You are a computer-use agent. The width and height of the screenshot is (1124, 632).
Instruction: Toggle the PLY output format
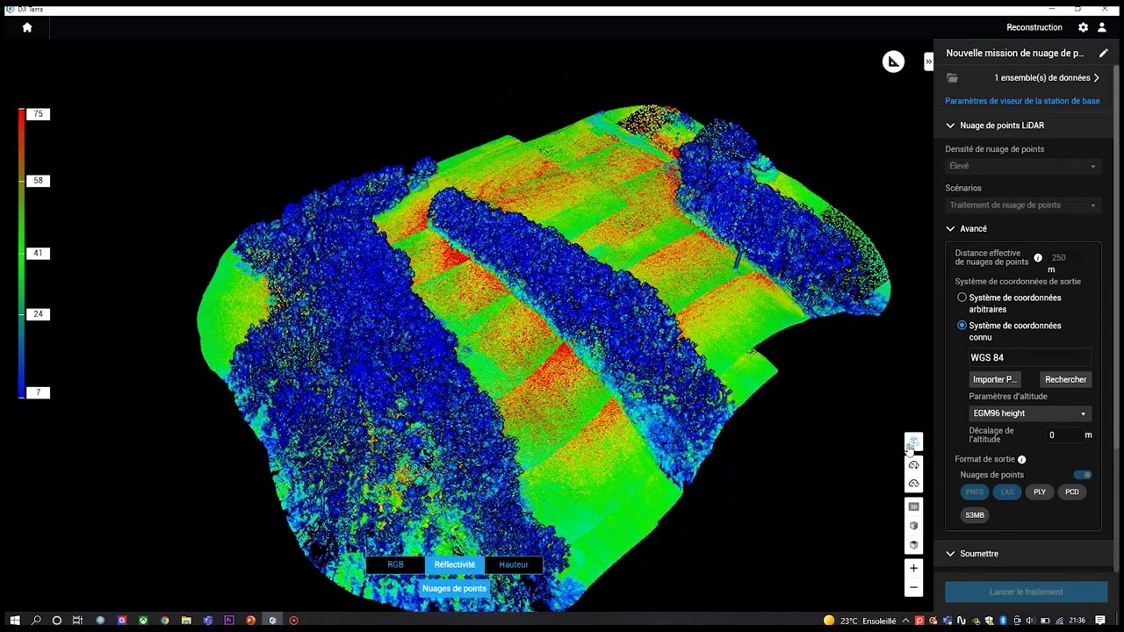1040,492
